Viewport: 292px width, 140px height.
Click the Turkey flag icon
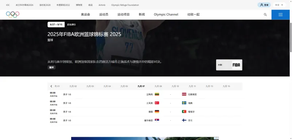point(157,103)
